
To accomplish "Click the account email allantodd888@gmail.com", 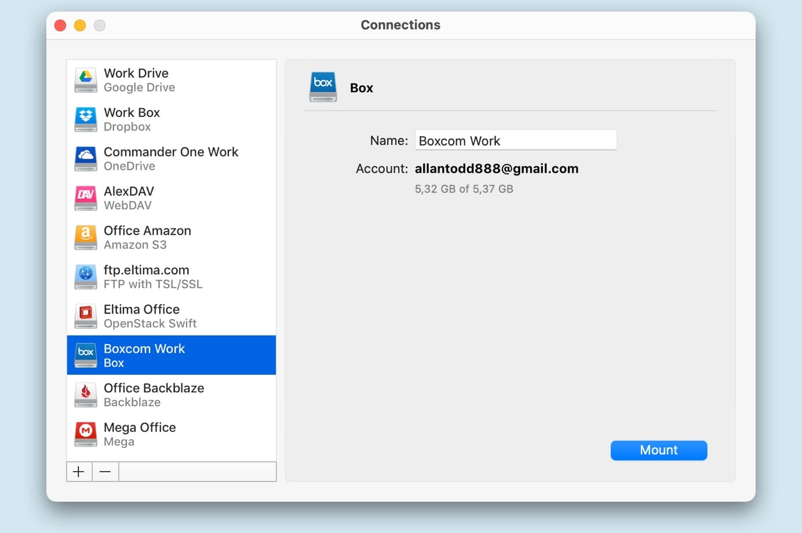I will [x=497, y=169].
